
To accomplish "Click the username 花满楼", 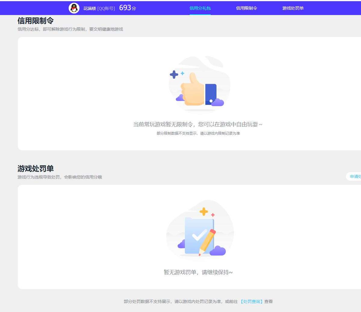I will [x=89, y=8].
